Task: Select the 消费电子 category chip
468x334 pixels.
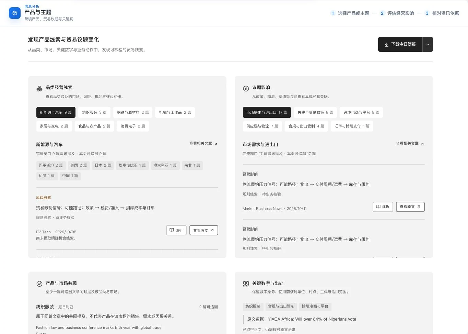Action: click(x=133, y=126)
